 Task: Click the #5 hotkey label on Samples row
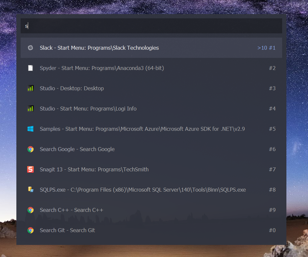tap(272, 129)
